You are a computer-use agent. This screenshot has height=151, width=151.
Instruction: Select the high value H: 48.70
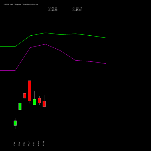pyautogui.click(x=77, y=8)
